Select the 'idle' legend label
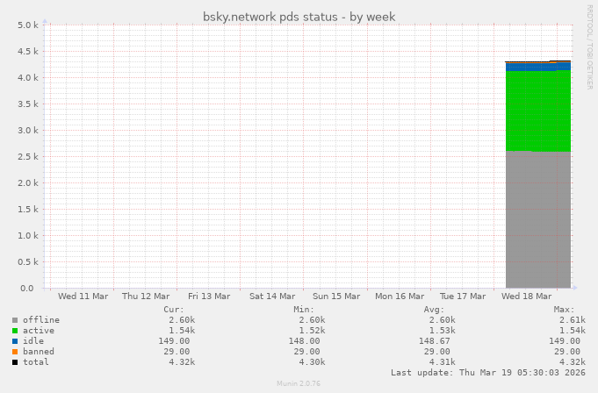The width and height of the screenshot is (598, 393). coord(33,341)
